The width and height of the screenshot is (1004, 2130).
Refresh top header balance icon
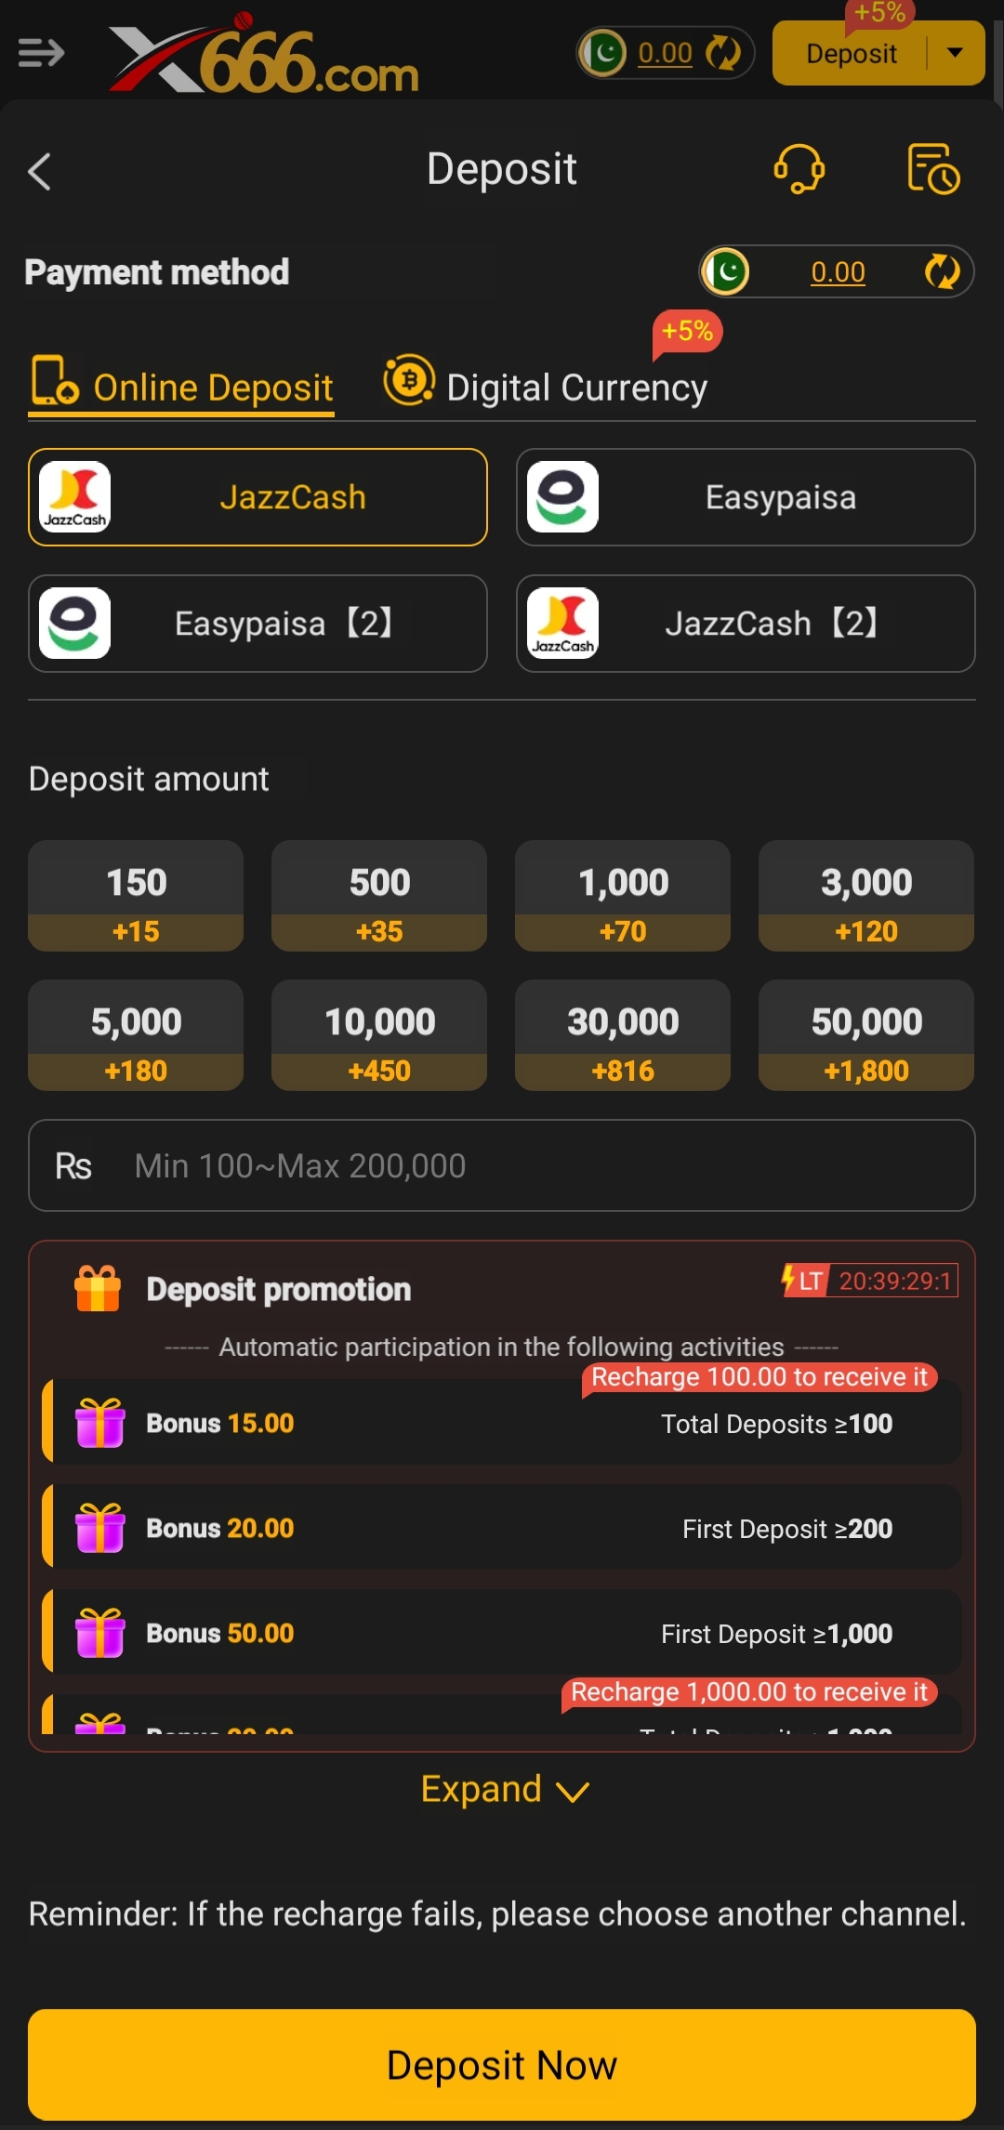click(x=722, y=53)
